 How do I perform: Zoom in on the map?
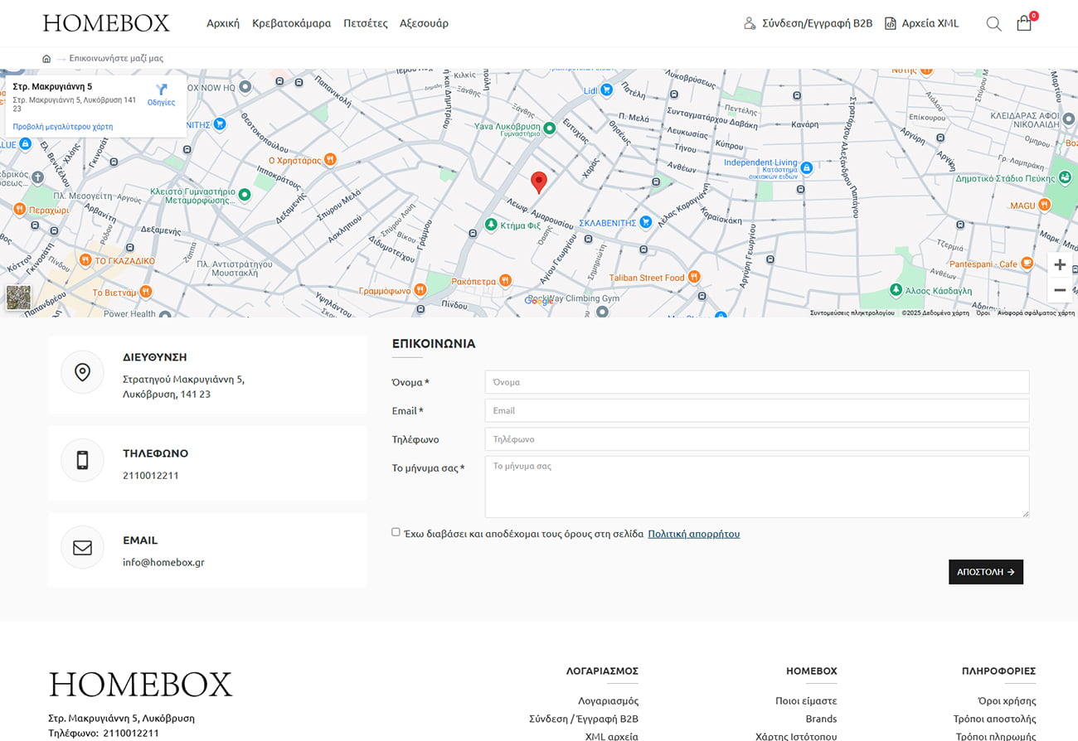[x=1060, y=264]
